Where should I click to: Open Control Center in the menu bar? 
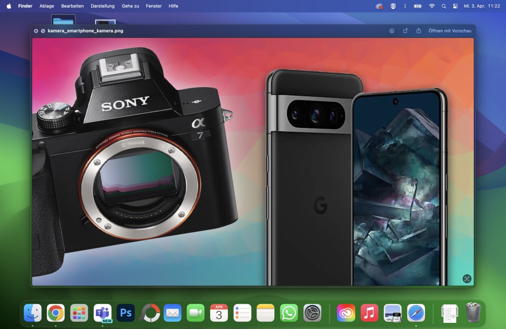pos(455,6)
